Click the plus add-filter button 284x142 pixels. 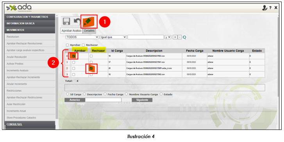click(175, 37)
